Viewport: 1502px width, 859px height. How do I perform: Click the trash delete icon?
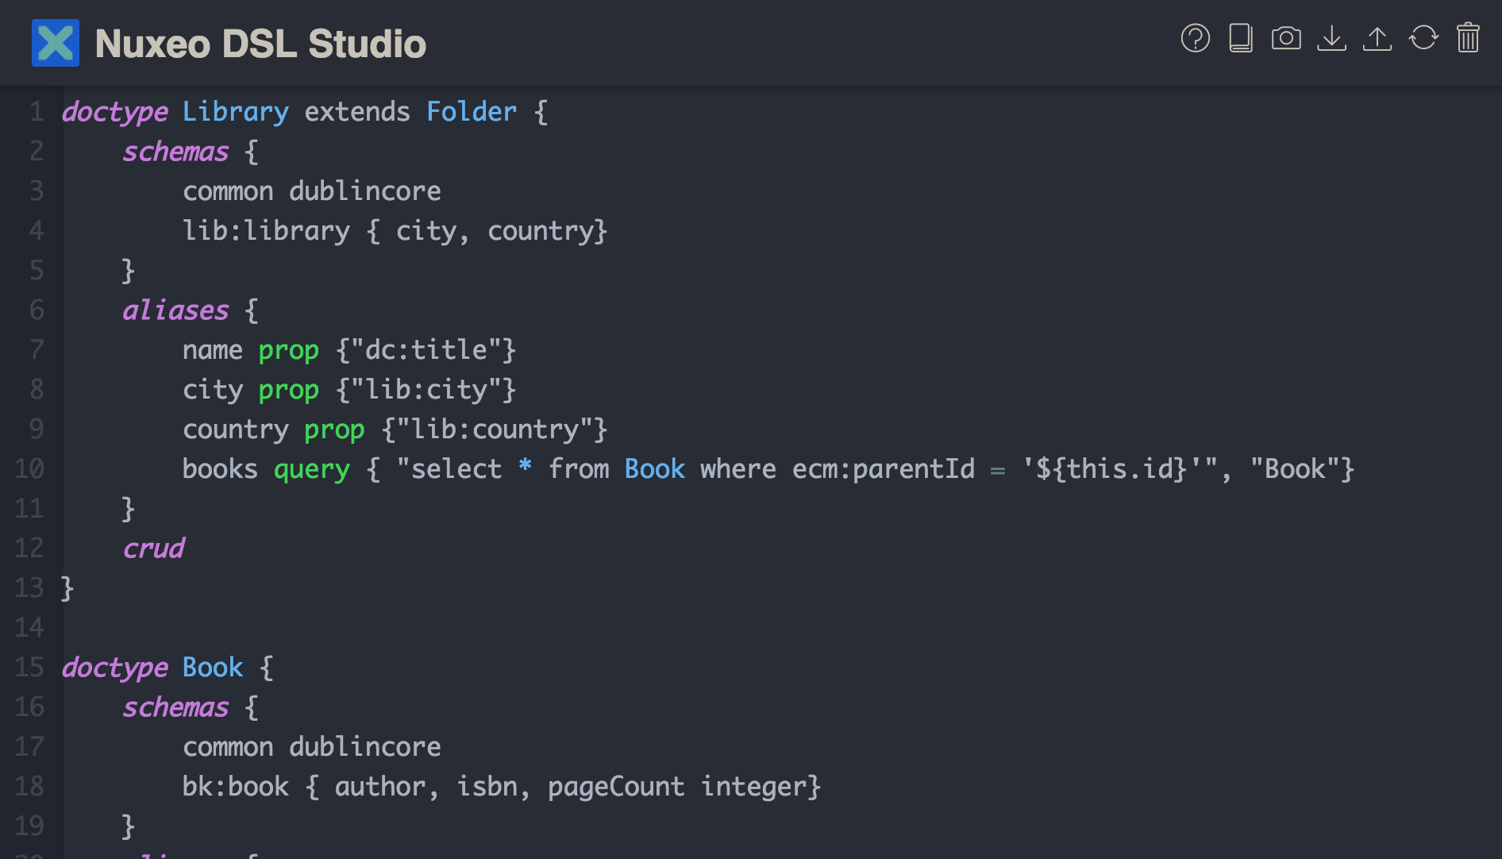(1468, 38)
